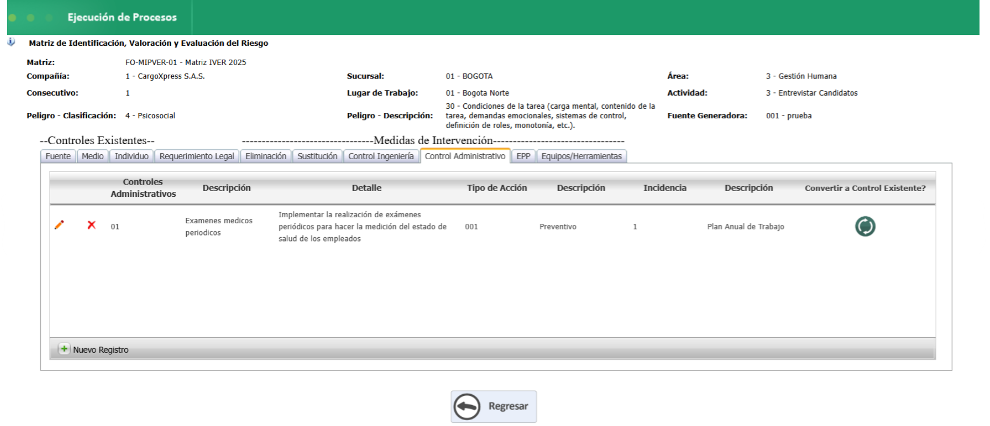
Task: Click the company value CargoXpress S.A.S.
Action: (x=165, y=76)
